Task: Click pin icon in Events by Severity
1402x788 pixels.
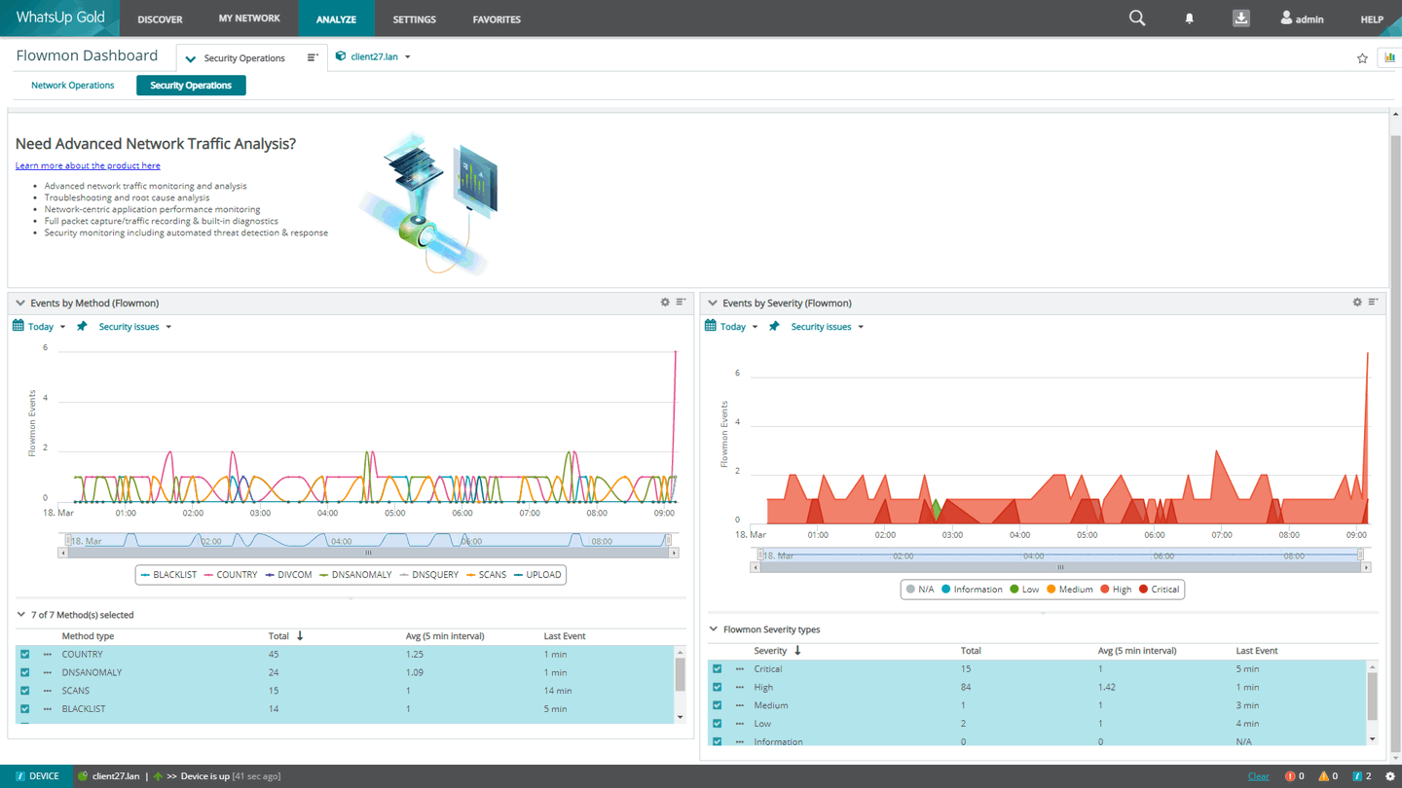Action: [774, 326]
